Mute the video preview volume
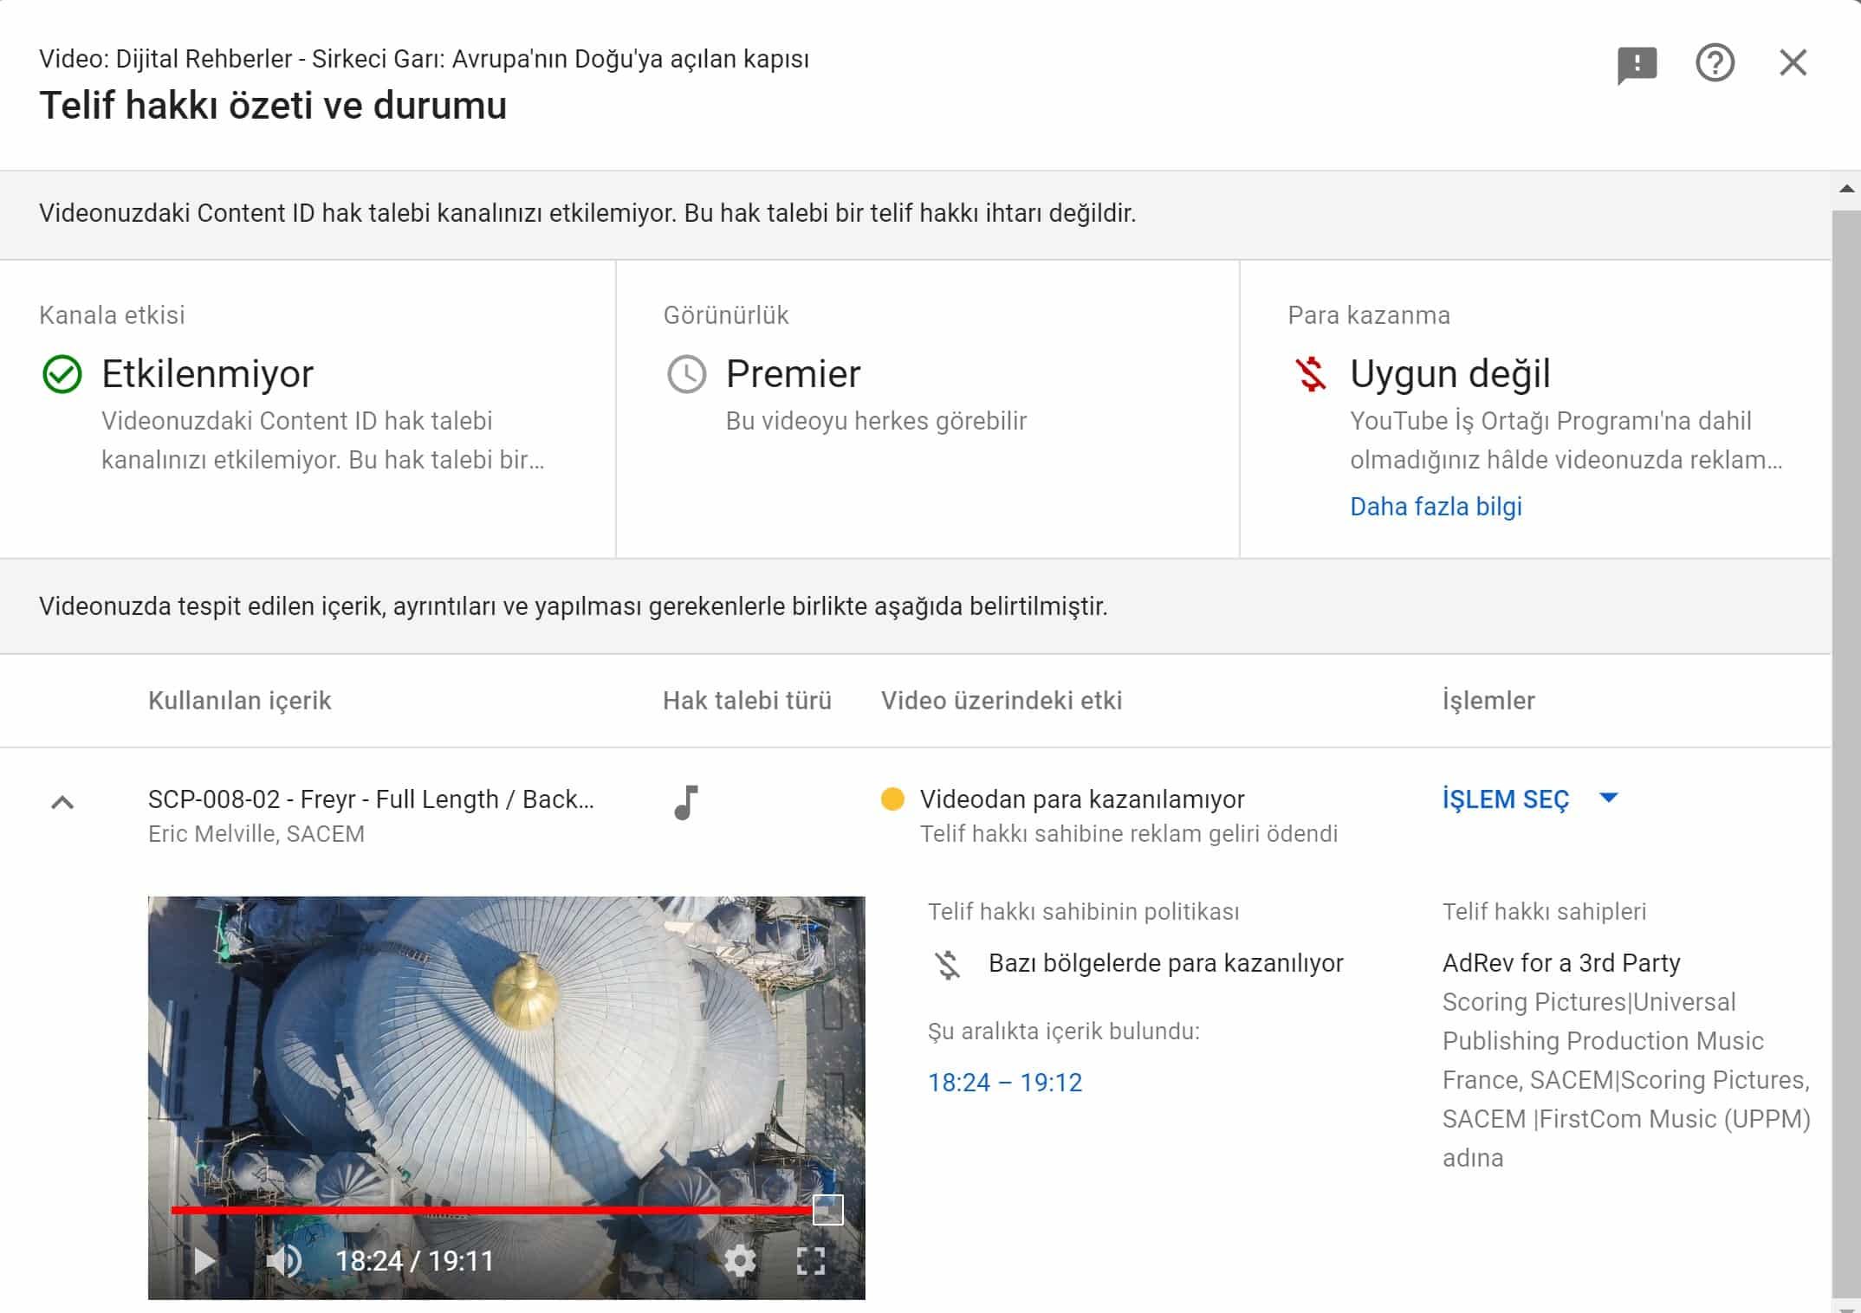The height and width of the screenshot is (1313, 1861). click(x=283, y=1260)
